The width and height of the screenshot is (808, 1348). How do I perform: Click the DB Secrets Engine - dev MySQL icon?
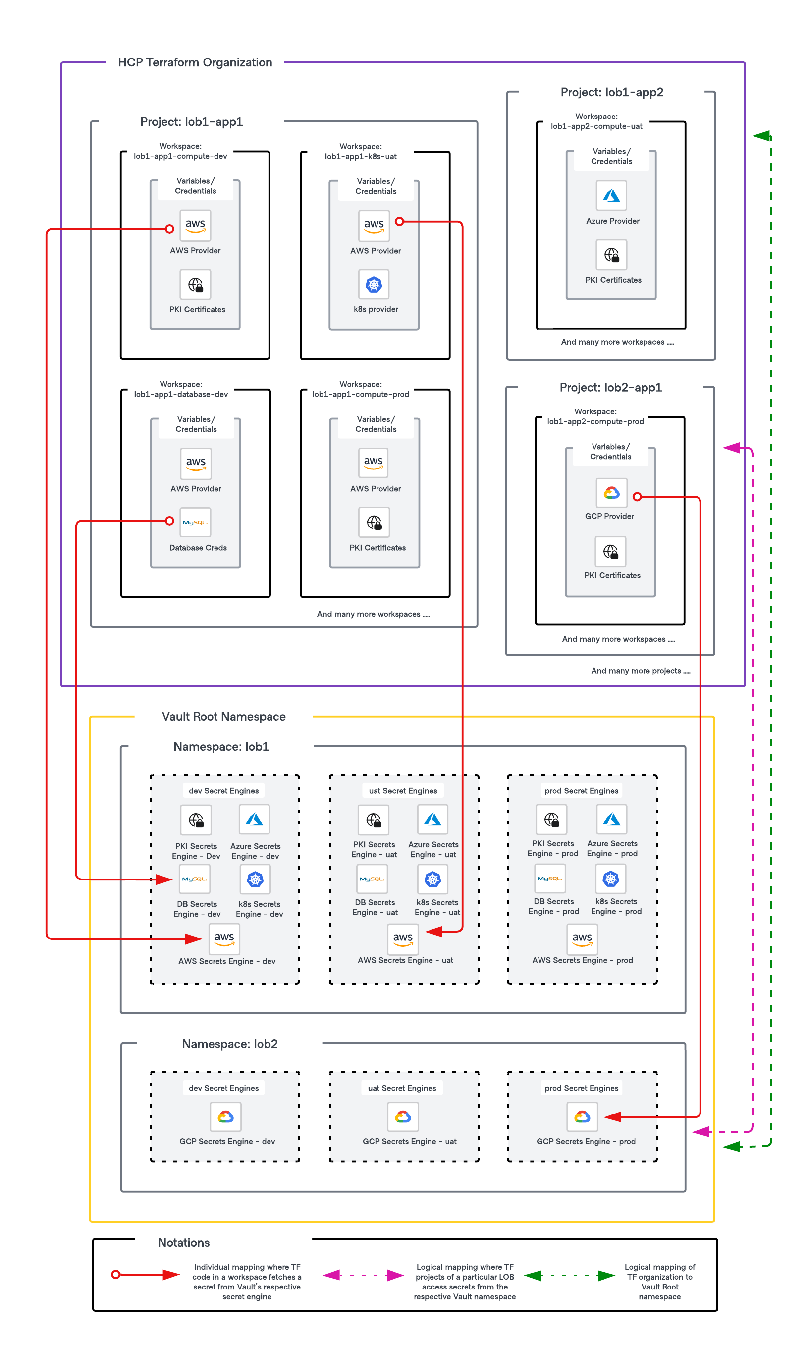pos(194,879)
